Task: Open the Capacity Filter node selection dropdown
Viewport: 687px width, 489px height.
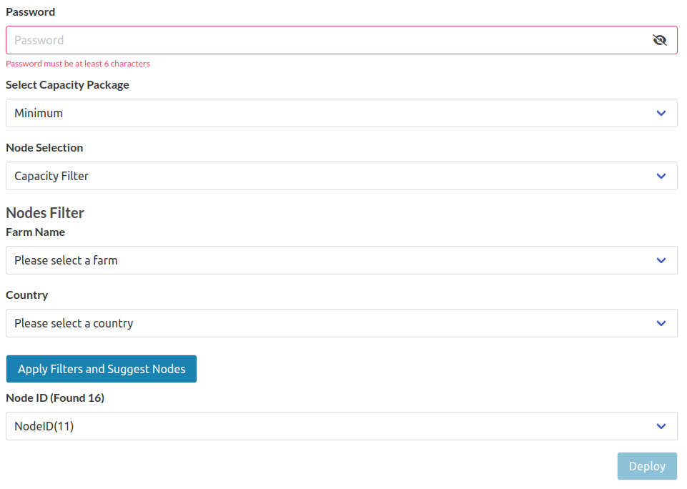Action: [341, 176]
